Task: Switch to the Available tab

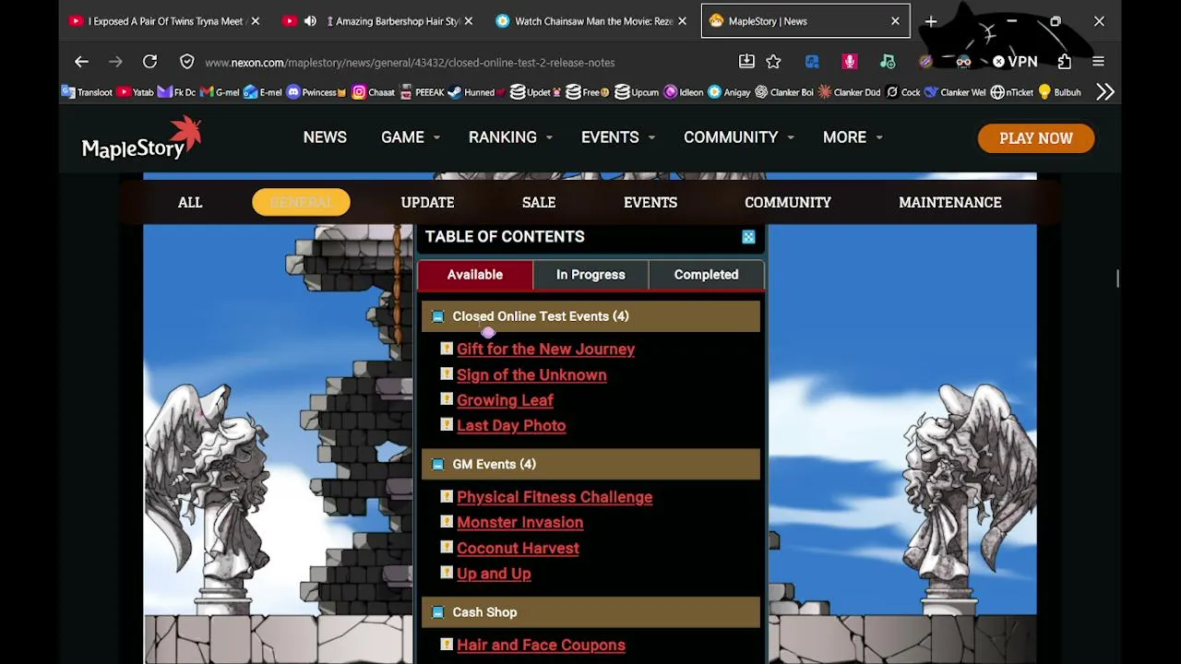Action: pyautogui.click(x=475, y=275)
